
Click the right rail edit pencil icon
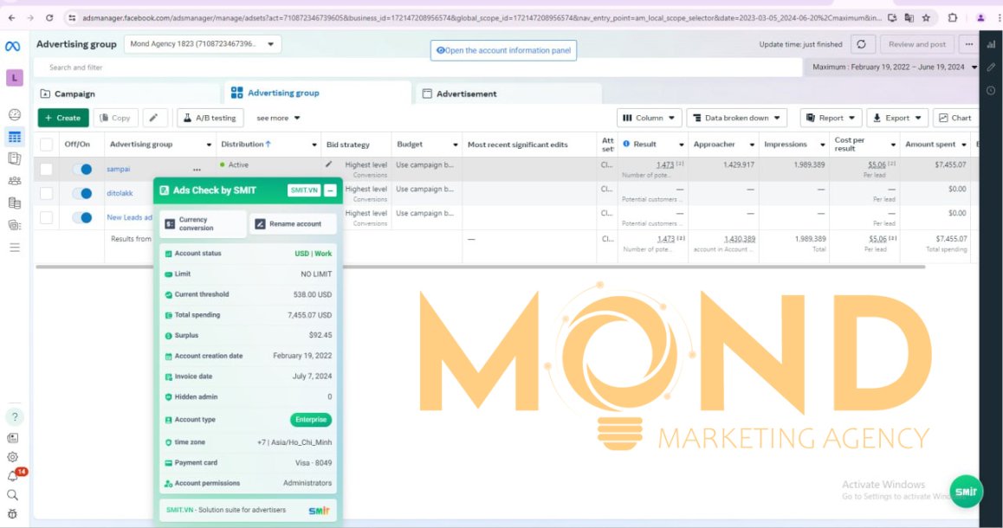click(991, 68)
